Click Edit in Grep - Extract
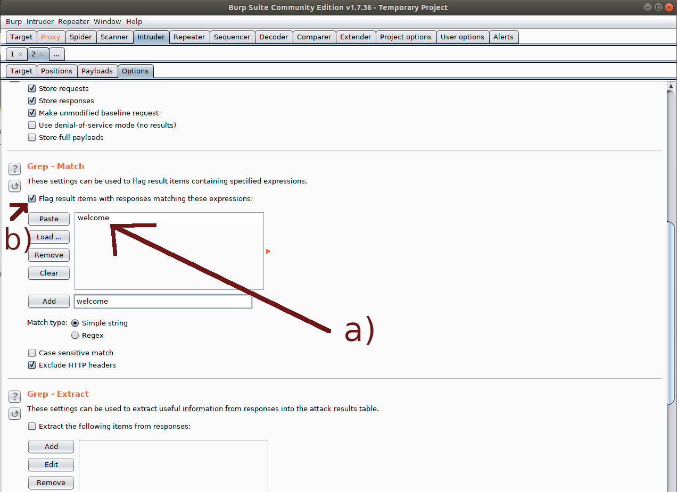 [x=51, y=464]
